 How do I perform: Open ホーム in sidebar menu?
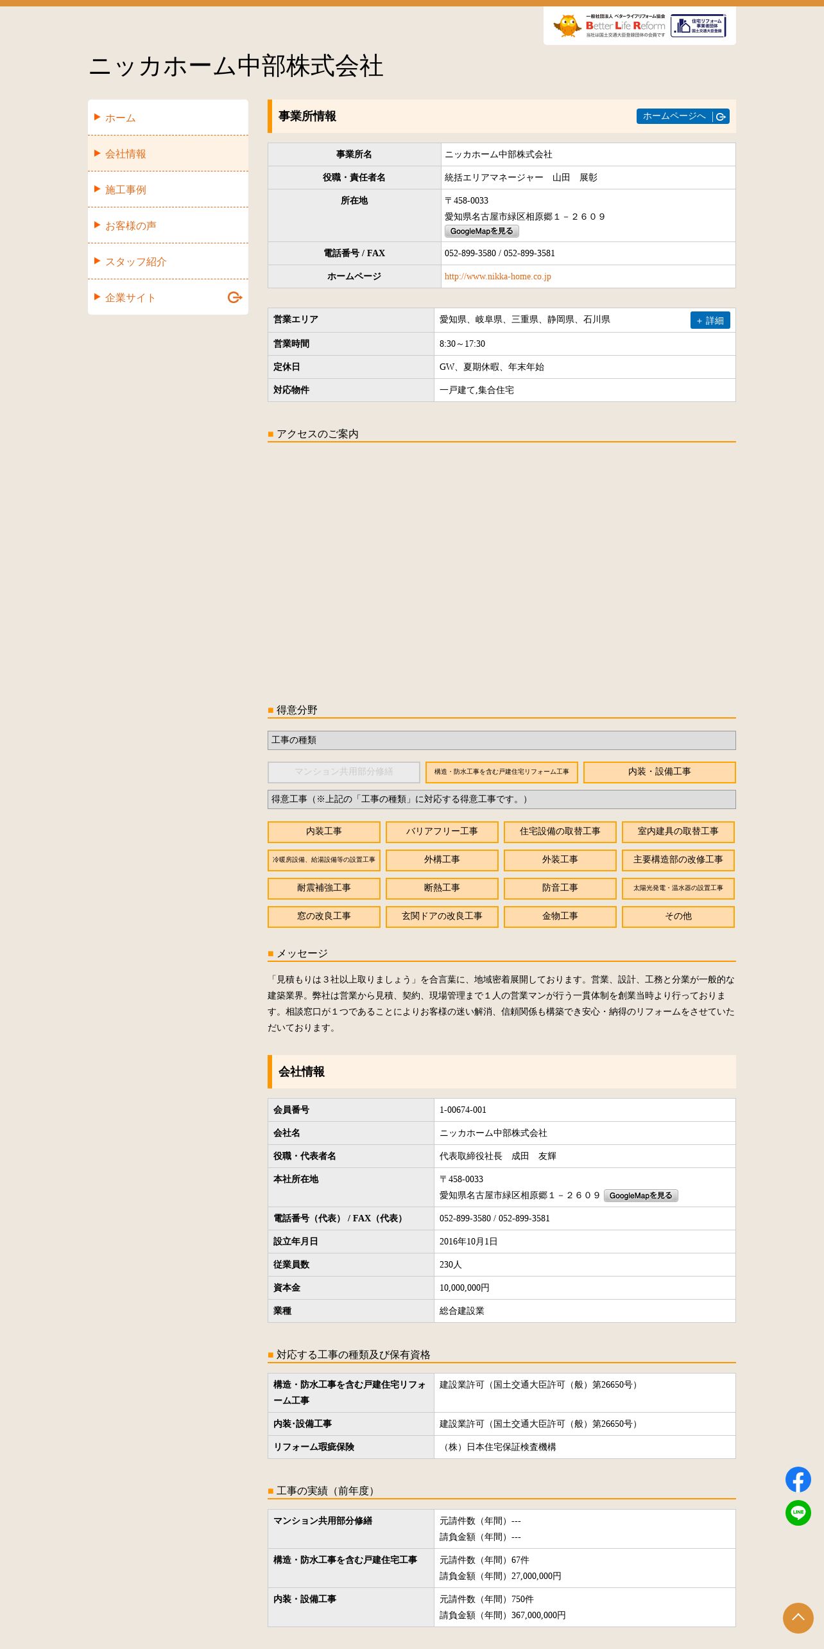pyautogui.click(x=168, y=118)
